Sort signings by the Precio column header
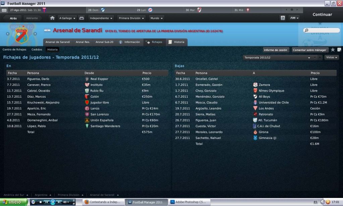This screenshot has width=343, height=206. coord(147,73)
